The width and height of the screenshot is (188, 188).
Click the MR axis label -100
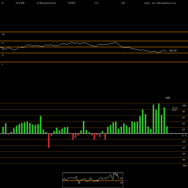(184, 166)
